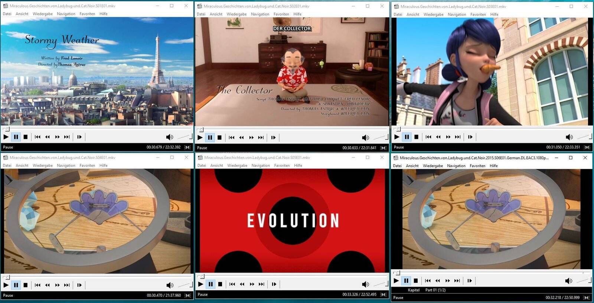
Task: Jump to previous file in S03E01 window
Action: pos(428,137)
